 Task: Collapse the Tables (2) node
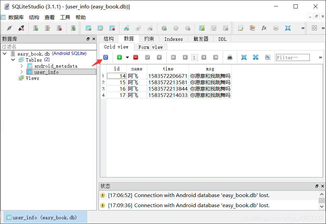point(13,60)
